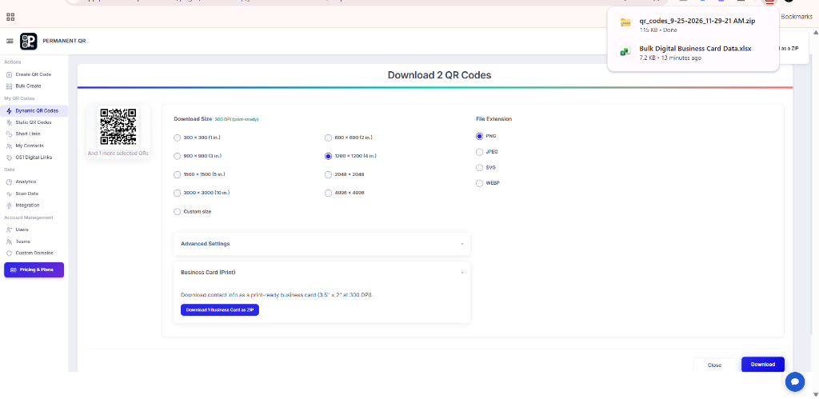Open the browser apps grid icon
Image resolution: width=819 pixels, height=399 pixels.
(x=10, y=16)
